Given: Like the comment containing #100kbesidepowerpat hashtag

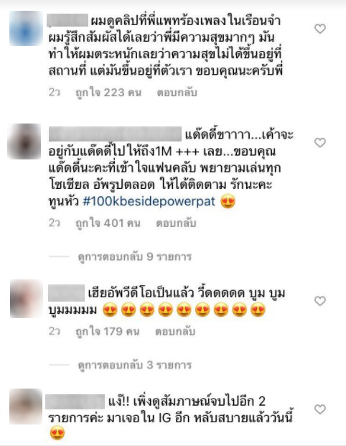Looking at the screenshot, I should click(x=320, y=142).
